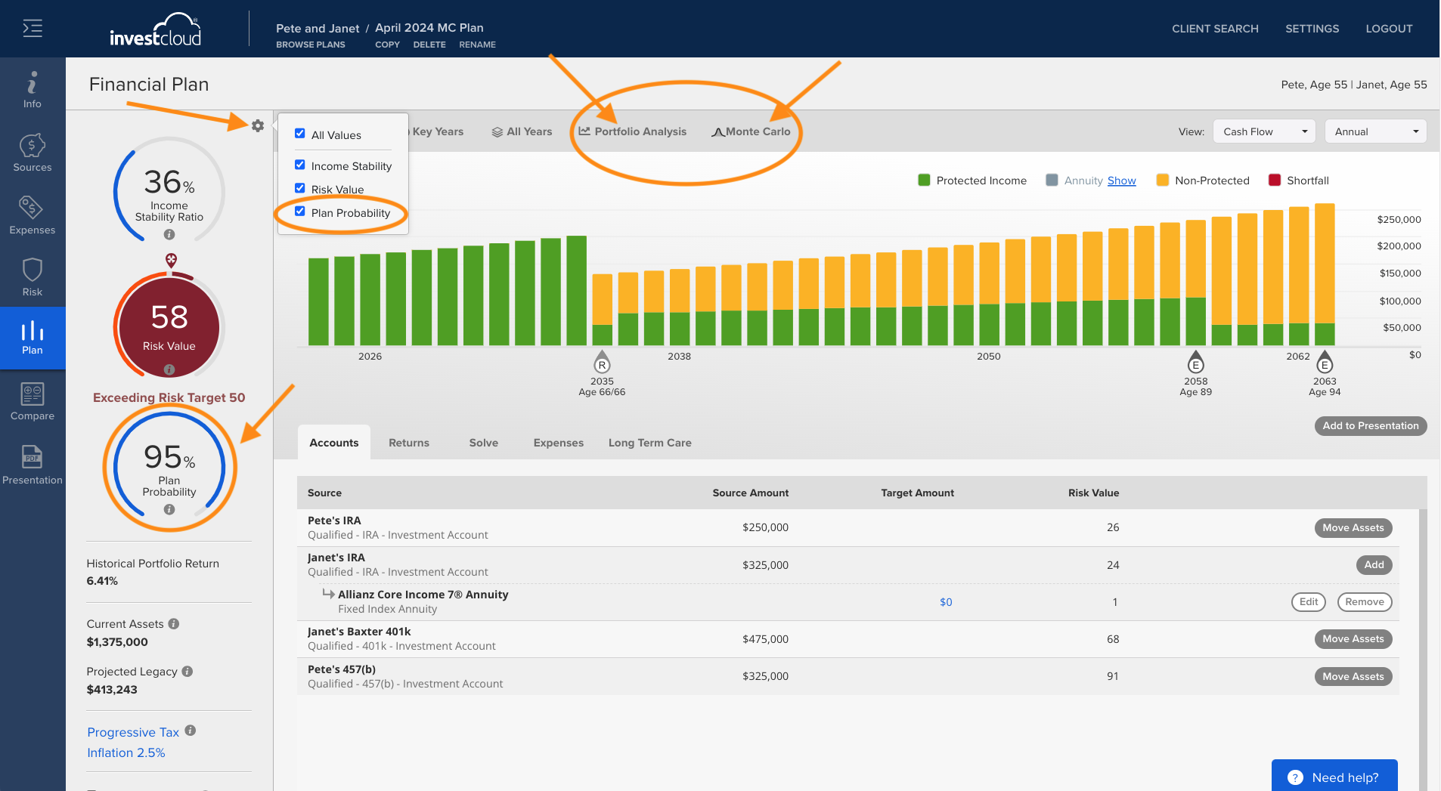Uncheck the All Values checkbox

coord(300,134)
